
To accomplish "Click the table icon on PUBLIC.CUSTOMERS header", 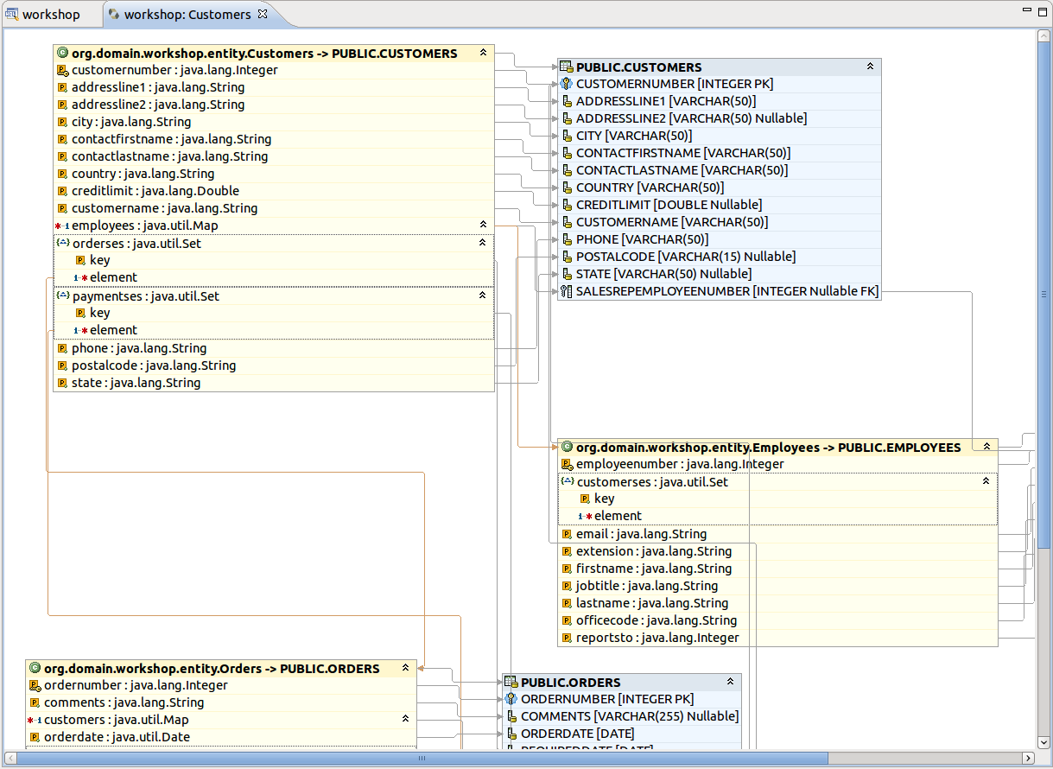I will click(566, 67).
